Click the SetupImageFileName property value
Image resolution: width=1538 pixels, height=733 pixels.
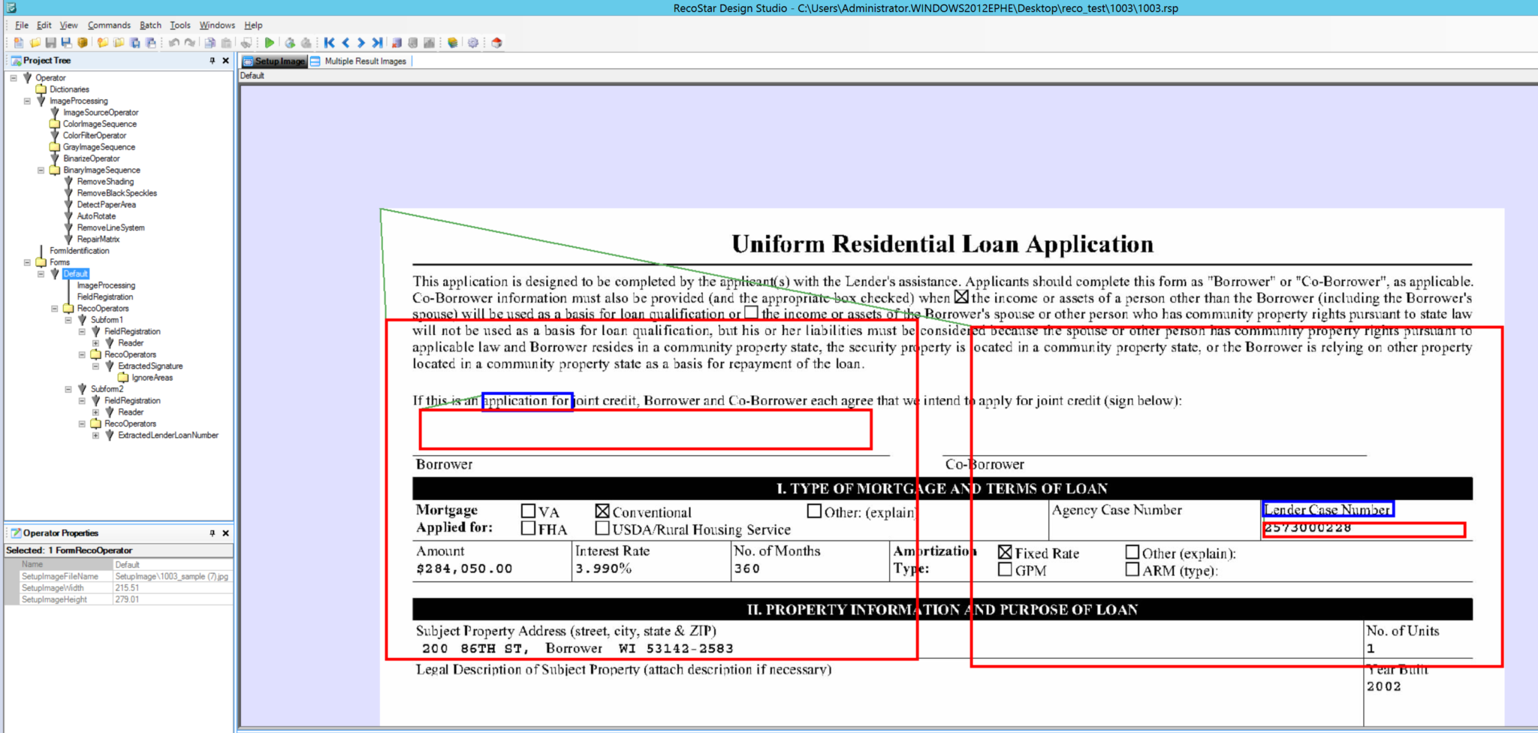(173, 577)
